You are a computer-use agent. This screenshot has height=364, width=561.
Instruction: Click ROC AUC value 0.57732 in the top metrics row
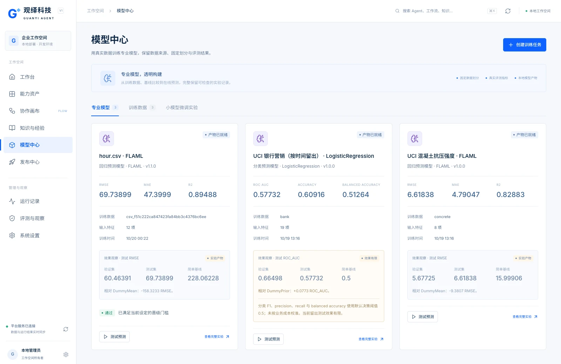click(x=267, y=195)
